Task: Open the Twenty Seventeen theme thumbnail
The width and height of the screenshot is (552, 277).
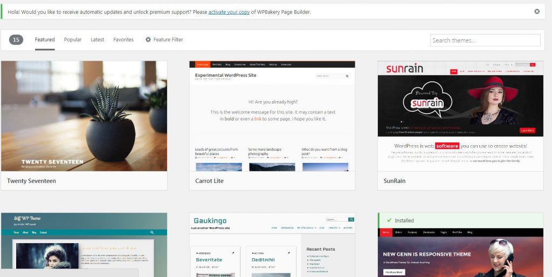Action: pos(84,116)
